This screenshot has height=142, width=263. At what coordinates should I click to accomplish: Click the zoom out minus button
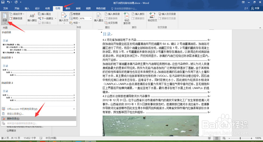coord(229,138)
